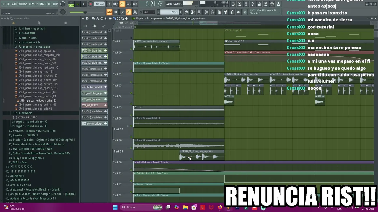Stop playback with the stop button
378x212 pixels.
84,4
